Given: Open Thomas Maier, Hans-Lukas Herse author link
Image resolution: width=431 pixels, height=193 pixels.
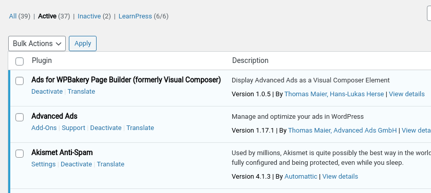Looking at the screenshot, I should (x=334, y=94).
